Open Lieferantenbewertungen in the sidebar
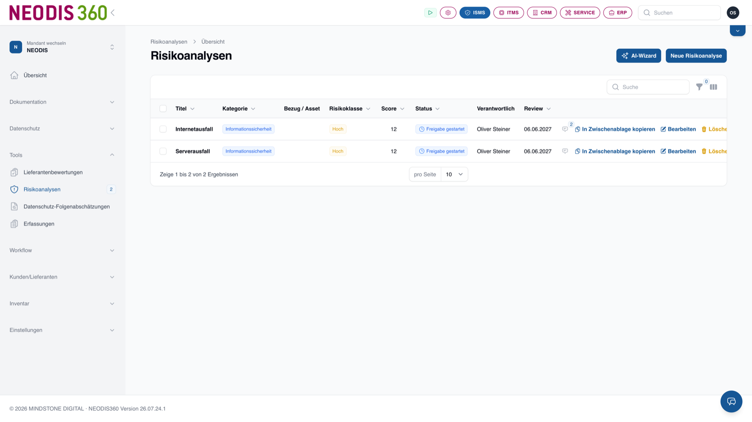The height and width of the screenshot is (422, 752). 53,172
